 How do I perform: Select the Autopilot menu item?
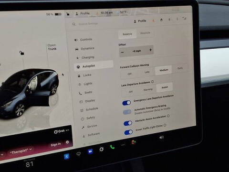click(x=94, y=66)
